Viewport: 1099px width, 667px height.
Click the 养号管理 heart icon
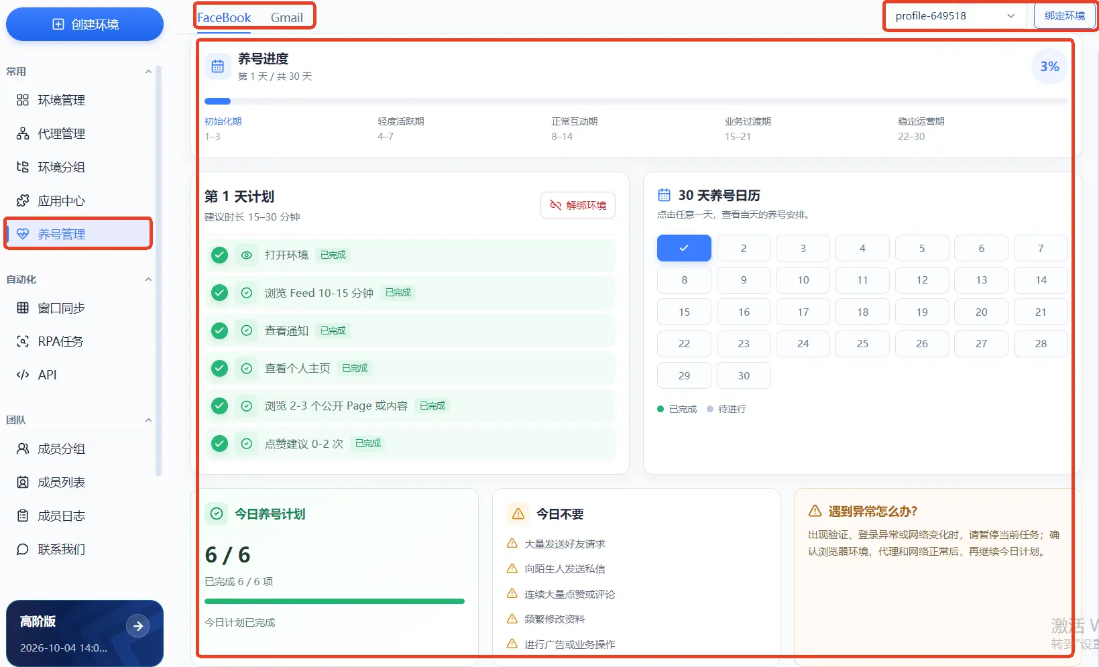click(23, 234)
